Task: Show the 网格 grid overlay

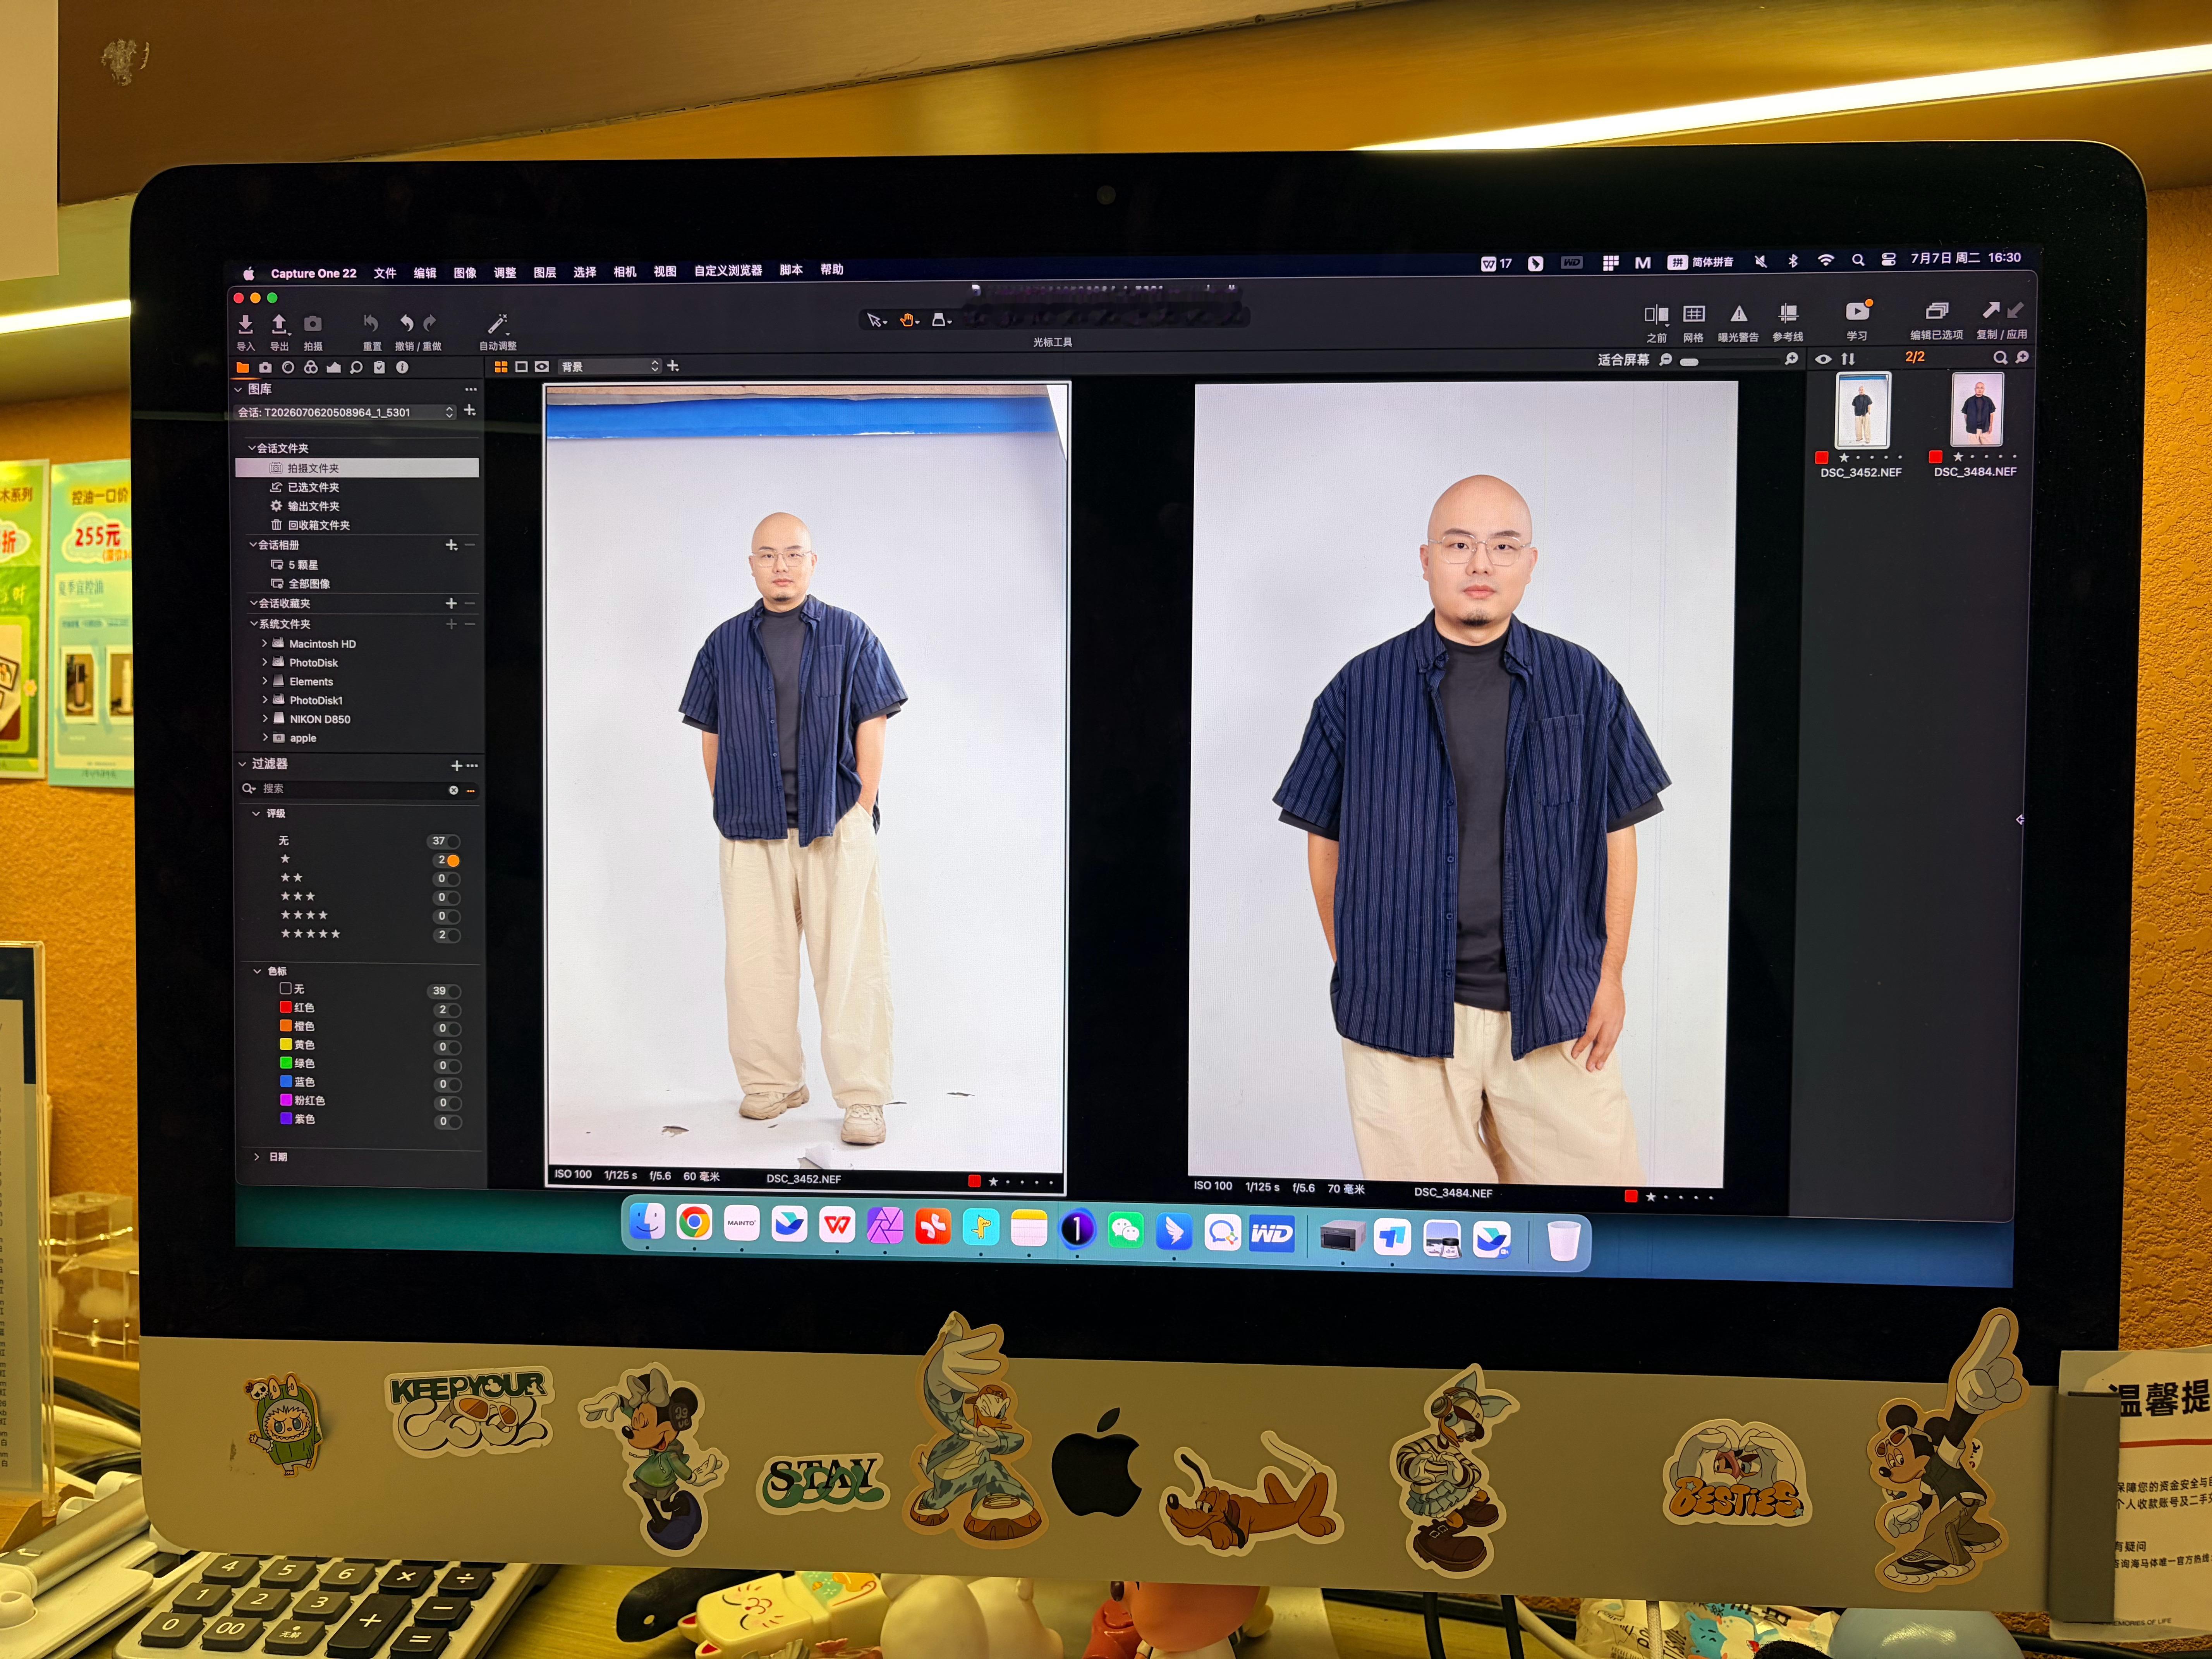Action: coord(1694,314)
